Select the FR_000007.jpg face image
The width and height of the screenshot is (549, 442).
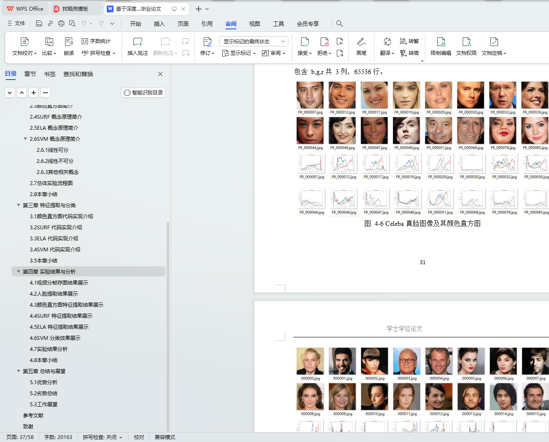310,95
